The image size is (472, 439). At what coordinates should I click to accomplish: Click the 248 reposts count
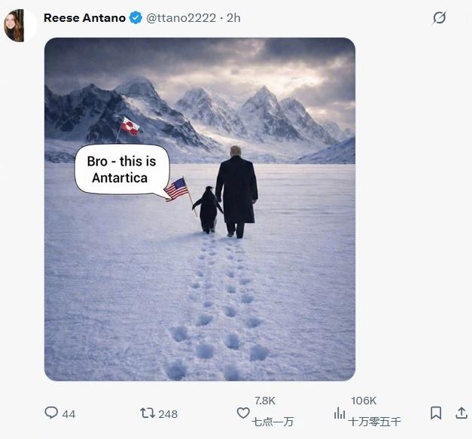[x=168, y=414]
